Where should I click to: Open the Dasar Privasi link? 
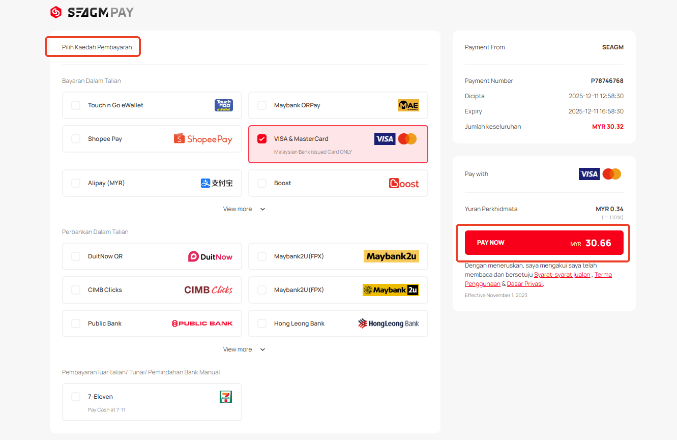[524, 284]
